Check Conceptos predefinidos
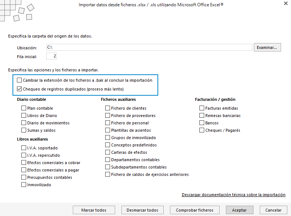The height and width of the screenshot is (216, 291). (107, 145)
